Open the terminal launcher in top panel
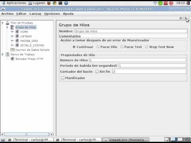Screen dimensions: 191x143 coord(60,3)
